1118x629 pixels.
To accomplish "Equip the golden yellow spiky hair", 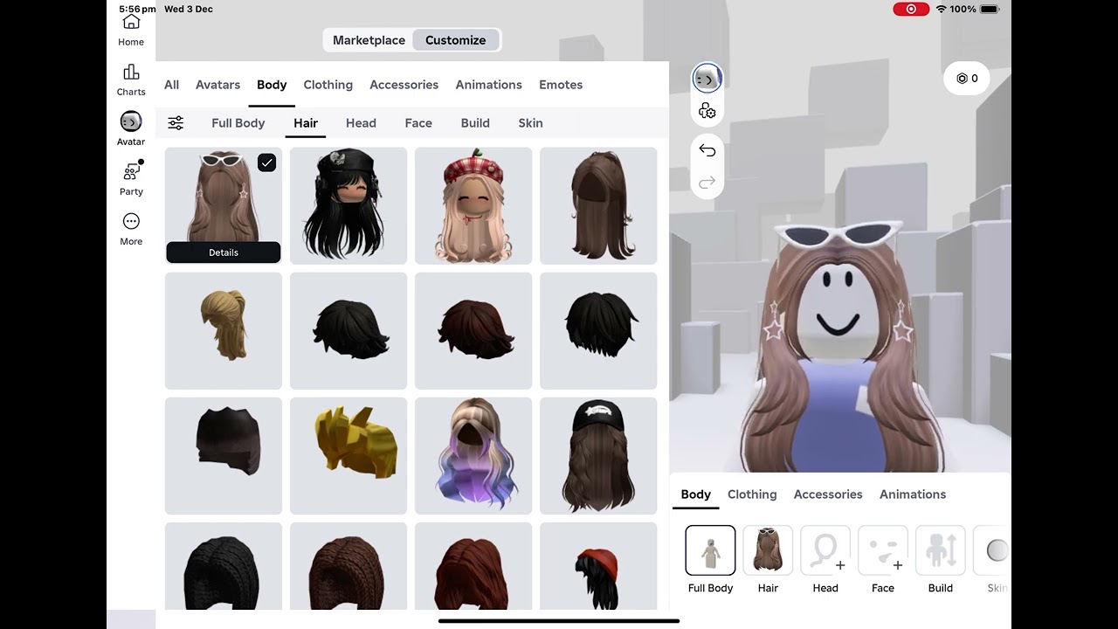I will point(349,456).
